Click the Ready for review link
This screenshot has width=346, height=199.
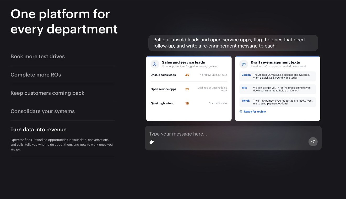255,112
